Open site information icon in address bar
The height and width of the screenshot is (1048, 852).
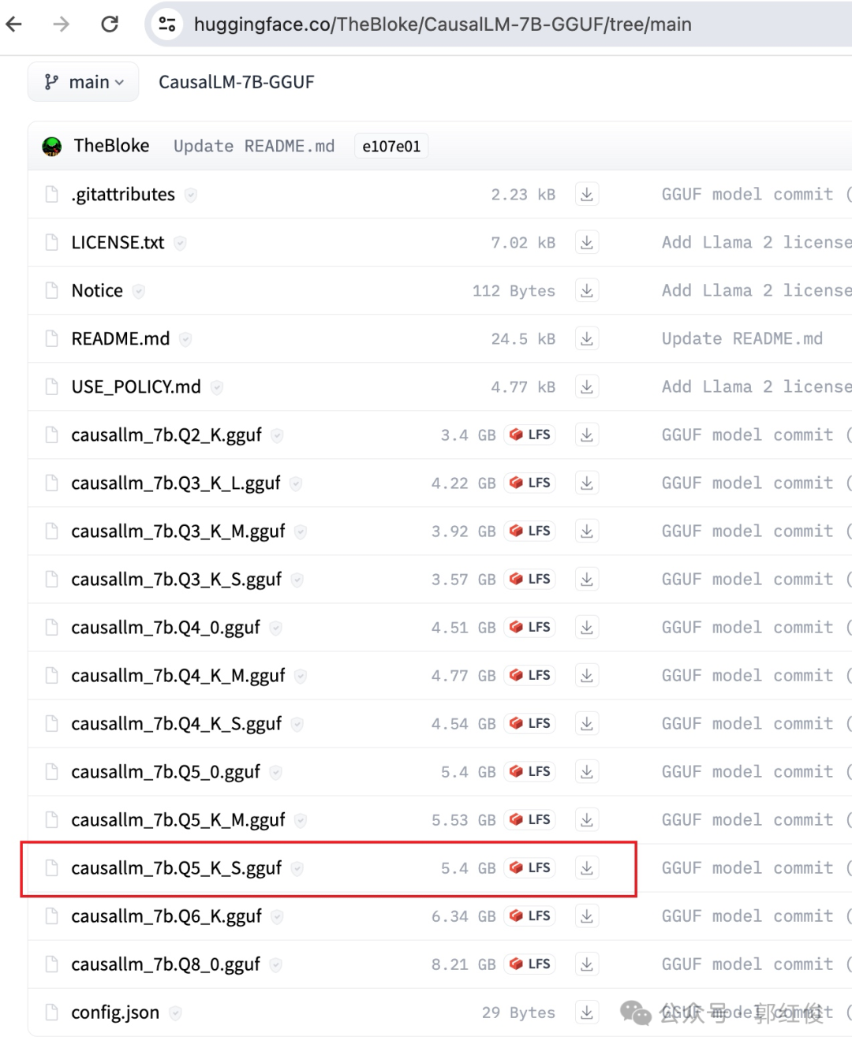coord(167,24)
